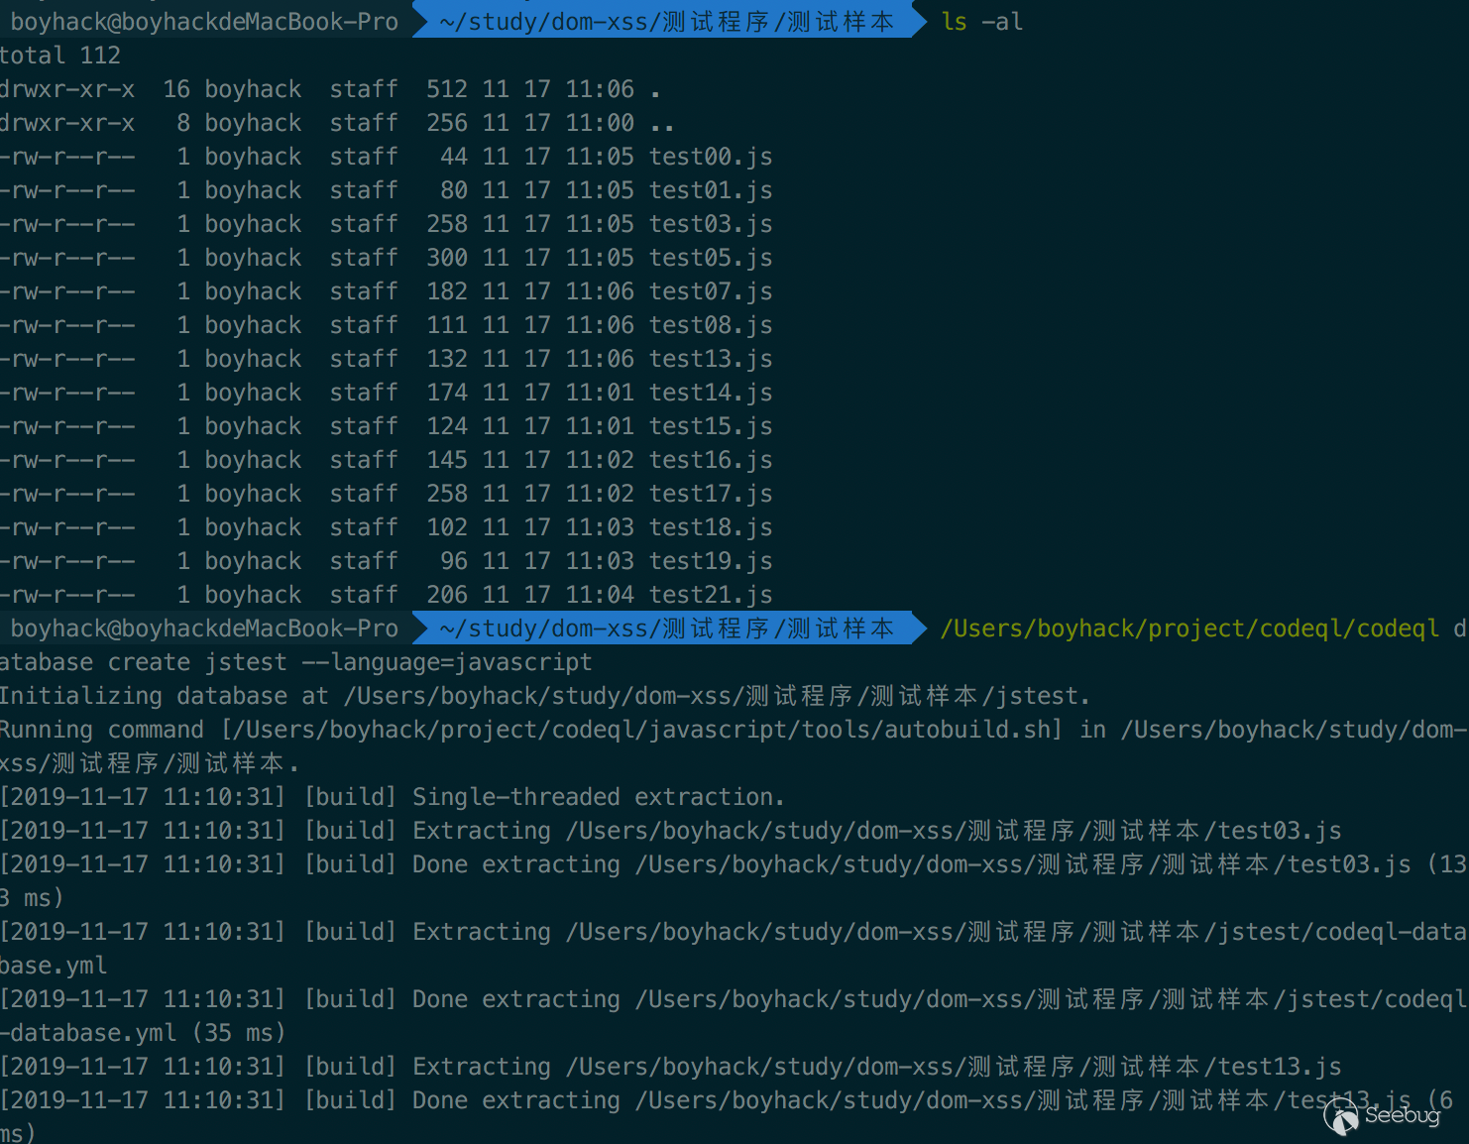
Task: Click the test00.js filename
Action: pyautogui.click(x=711, y=157)
